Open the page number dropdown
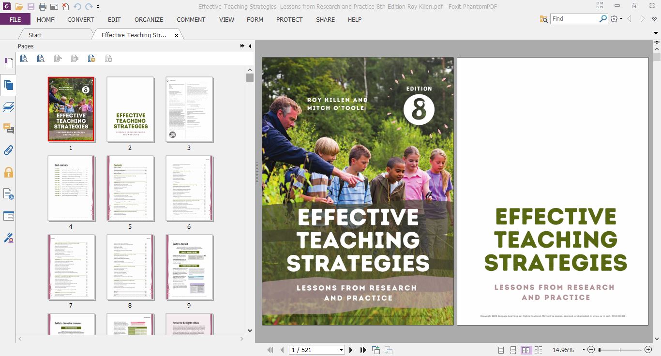Viewport: 661px width, 356px height. (341, 350)
